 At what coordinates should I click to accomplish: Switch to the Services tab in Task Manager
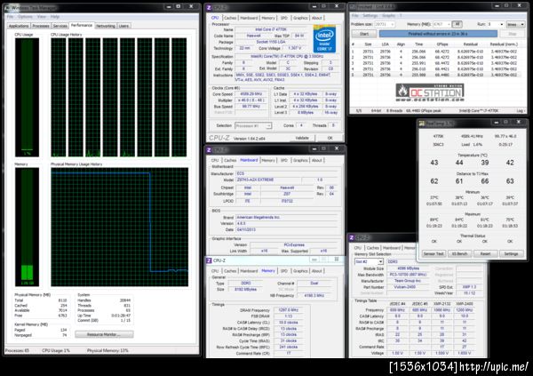pyautogui.click(x=60, y=26)
